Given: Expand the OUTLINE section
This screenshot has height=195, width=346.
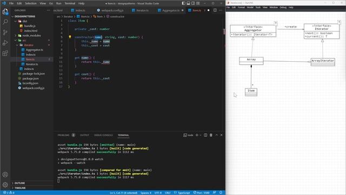Looking at the screenshot, I should (x=19, y=183).
